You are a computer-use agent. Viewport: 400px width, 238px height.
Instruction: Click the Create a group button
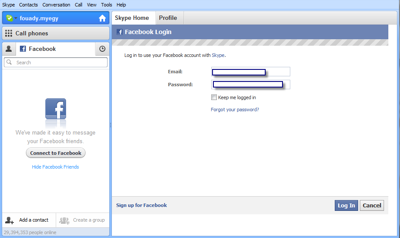[x=83, y=220]
